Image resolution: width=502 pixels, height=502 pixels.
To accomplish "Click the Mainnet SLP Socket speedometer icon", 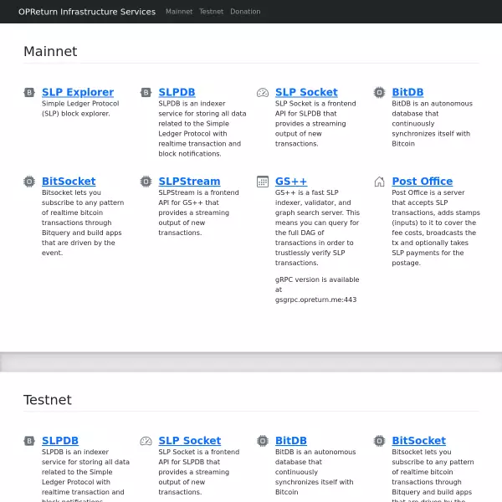I will pos(263,93).
